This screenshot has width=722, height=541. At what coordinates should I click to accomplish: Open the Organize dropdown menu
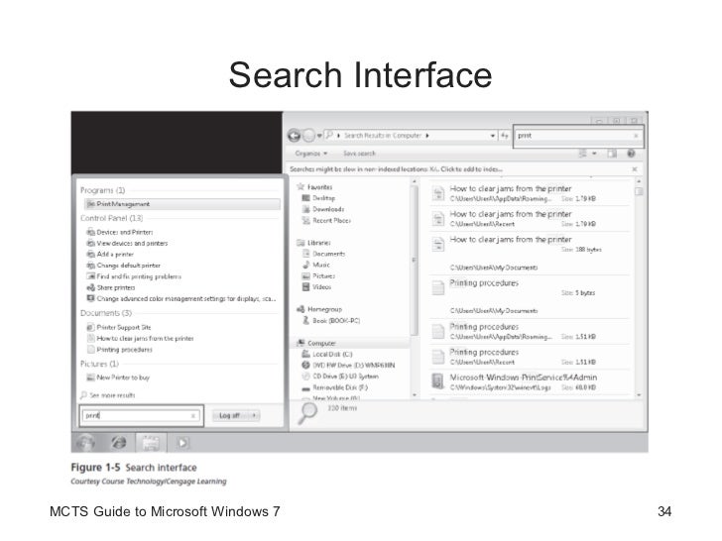(310, 154)
